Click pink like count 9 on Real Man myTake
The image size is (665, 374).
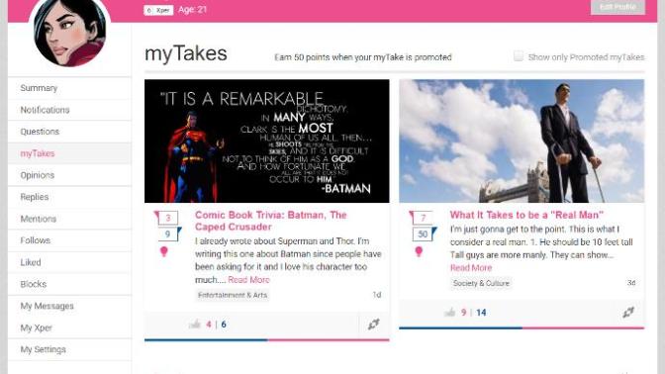coord(463,313)
